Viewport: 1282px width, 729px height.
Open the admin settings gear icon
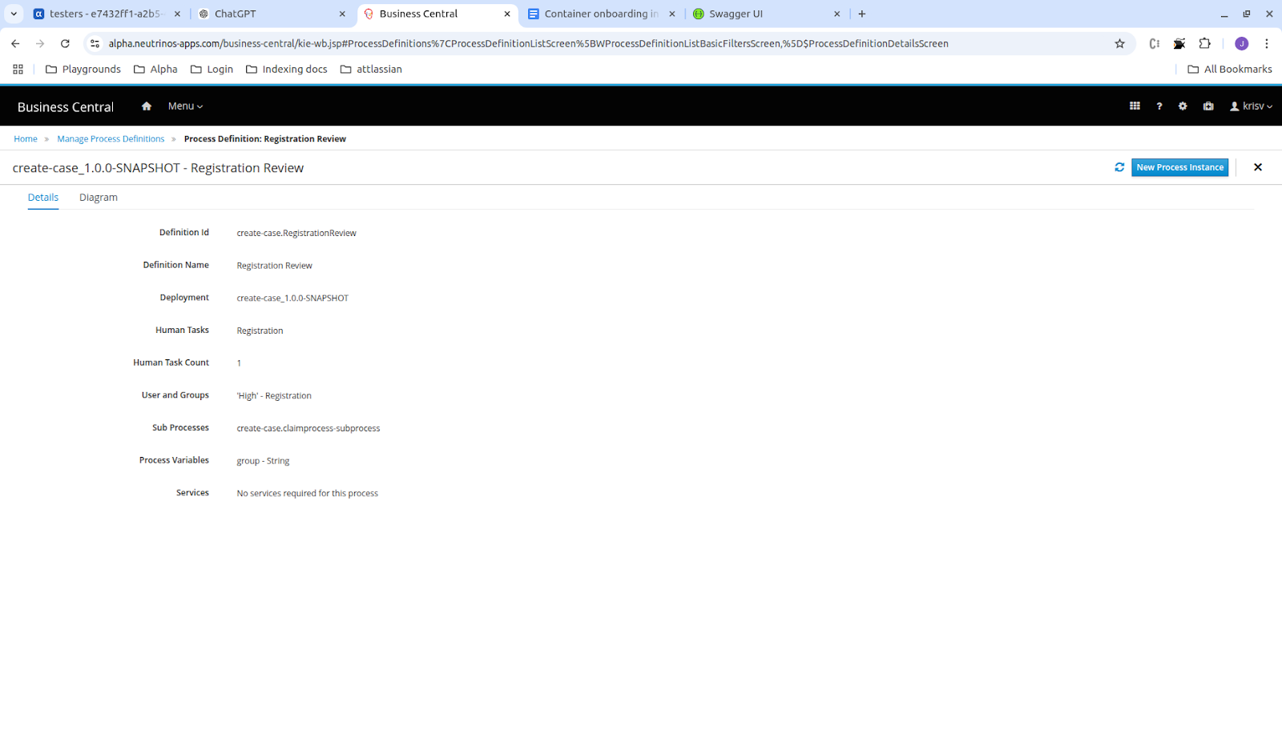point(1183,106)
